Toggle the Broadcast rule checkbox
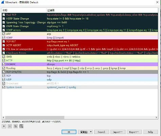This screenshot has height=136, width=161. coord(4,83)
